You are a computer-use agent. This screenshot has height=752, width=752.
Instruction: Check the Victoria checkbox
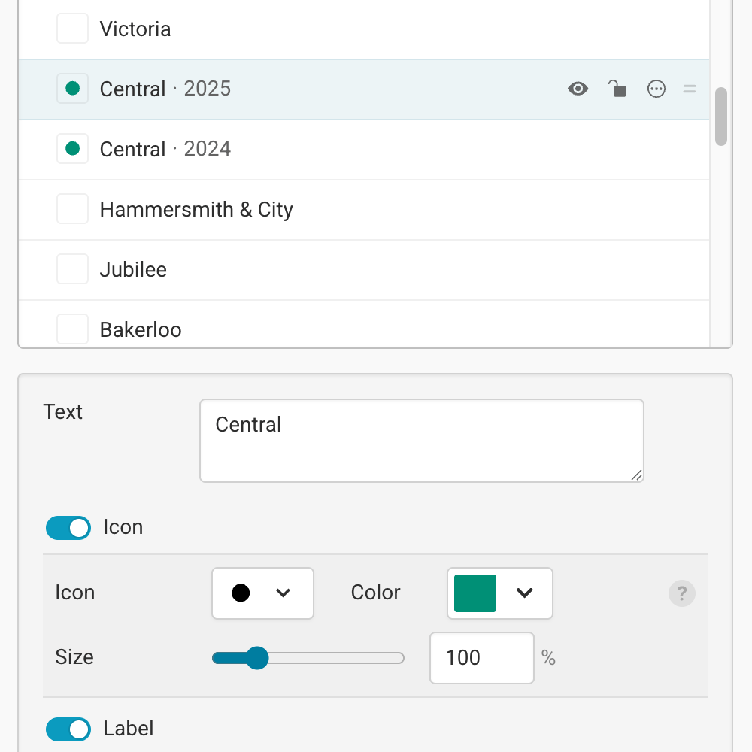point(72,28)
